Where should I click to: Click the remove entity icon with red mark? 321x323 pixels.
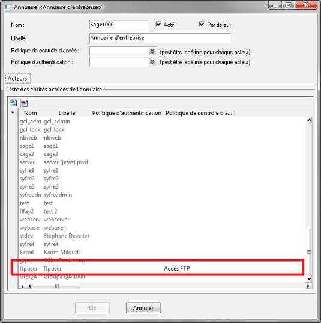[x=25, y=103]
